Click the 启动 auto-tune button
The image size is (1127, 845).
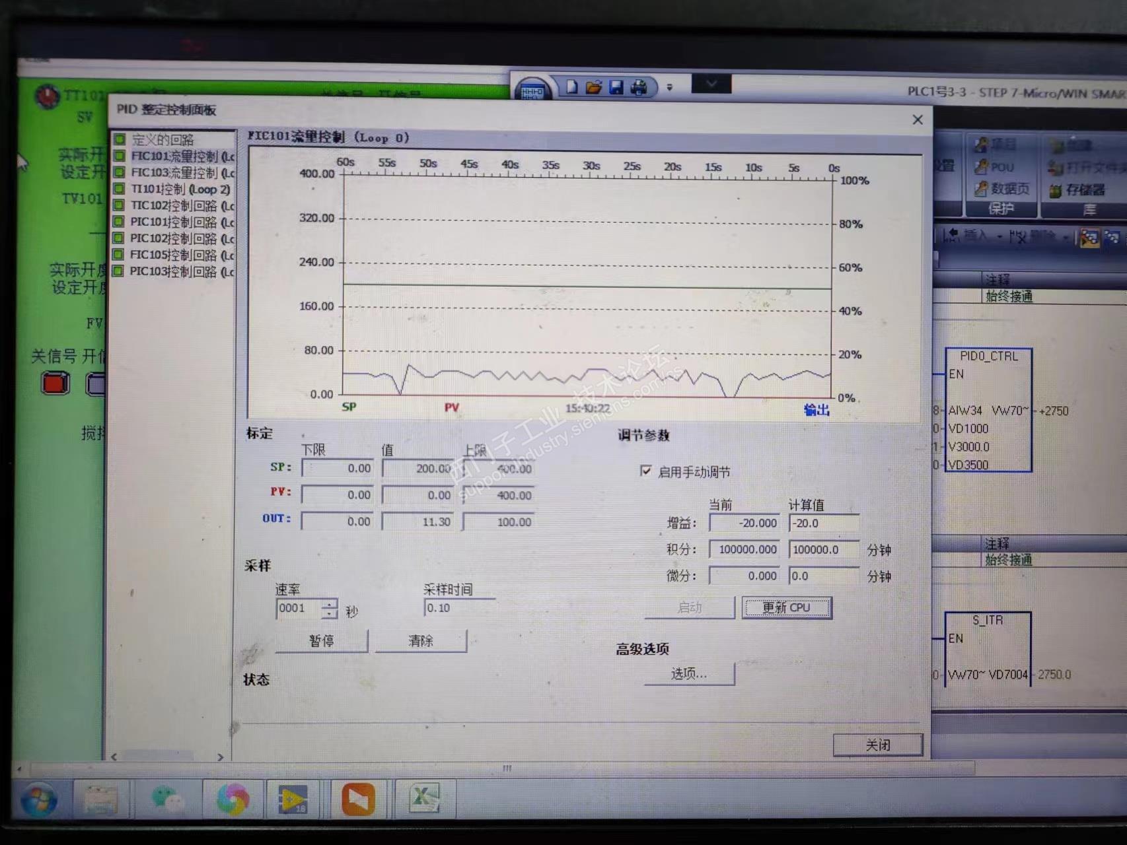click(x=690, y=607)
